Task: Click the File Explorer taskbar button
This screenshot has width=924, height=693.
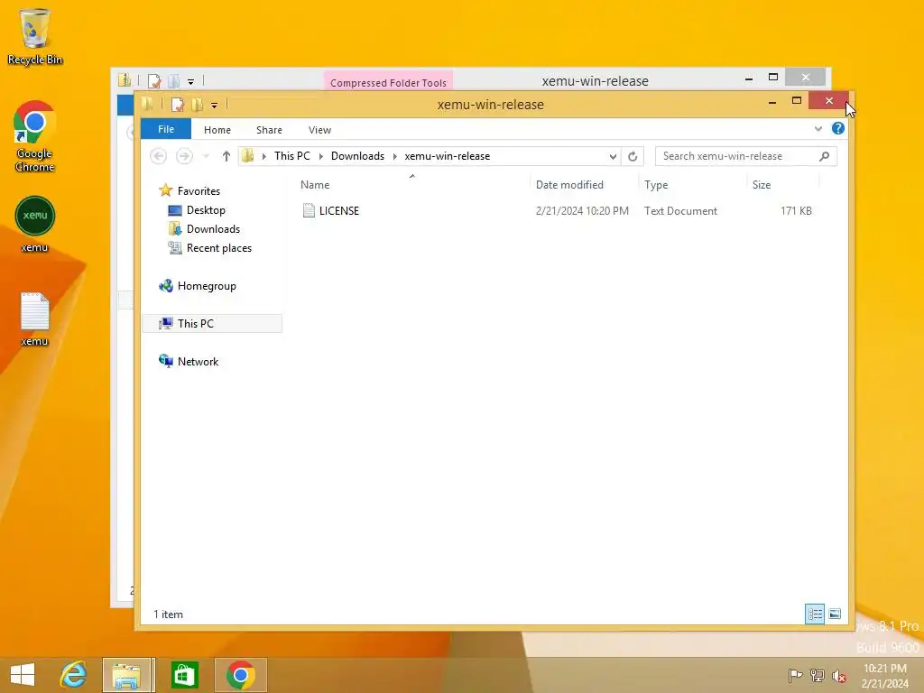Action: click(127, 675)
